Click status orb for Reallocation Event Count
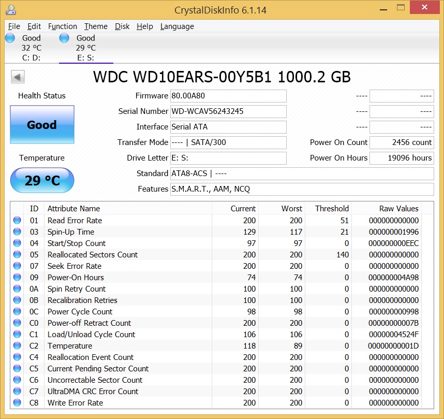This screenshot has height=419, width=444. pyautogui.click(x=17, y=357)
